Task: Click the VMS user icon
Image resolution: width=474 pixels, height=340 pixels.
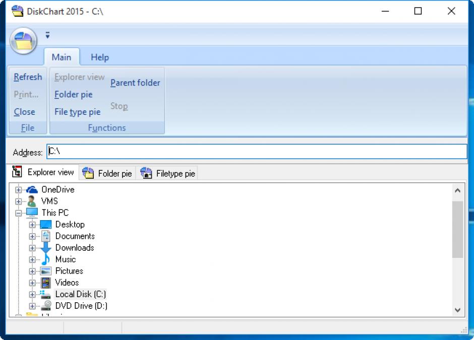Action: pyautogui.click(x=31, y=201)
